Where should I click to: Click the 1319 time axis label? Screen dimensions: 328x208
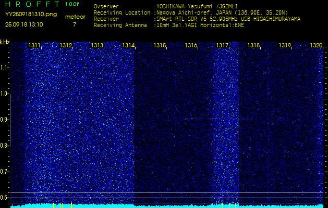click(285, 45)
